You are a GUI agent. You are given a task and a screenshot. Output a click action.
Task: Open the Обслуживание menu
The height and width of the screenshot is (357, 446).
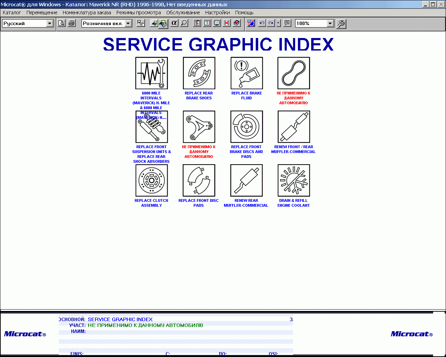pos(183,13)
